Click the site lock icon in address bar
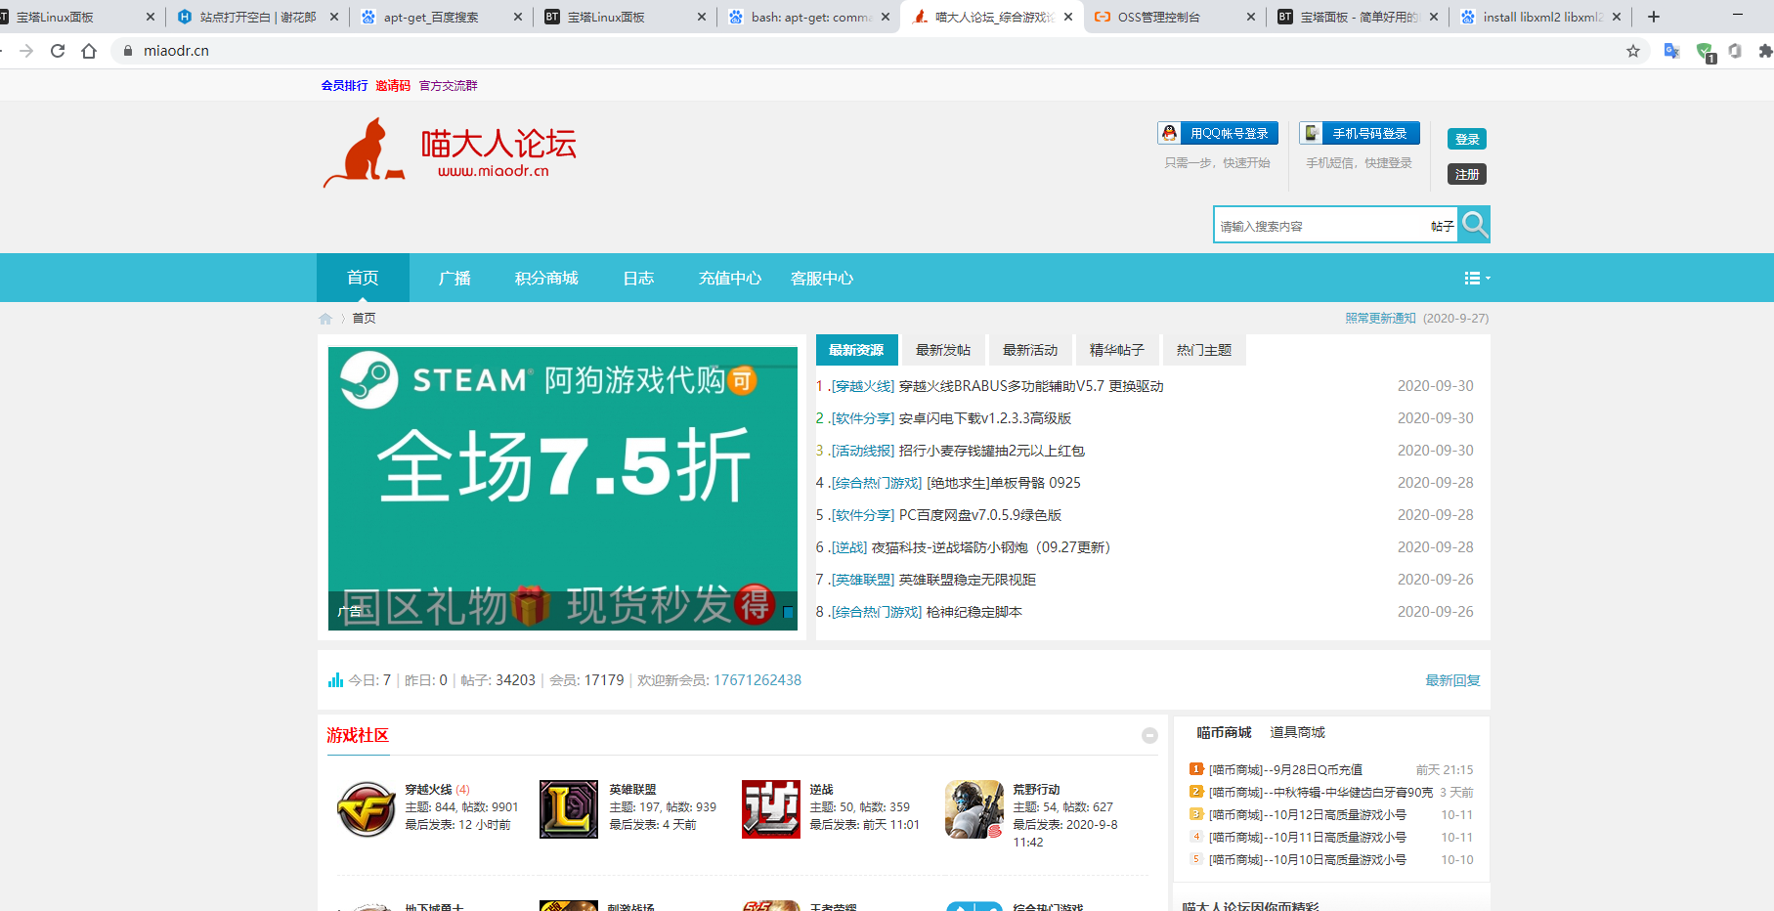 [x=127, y=51]
